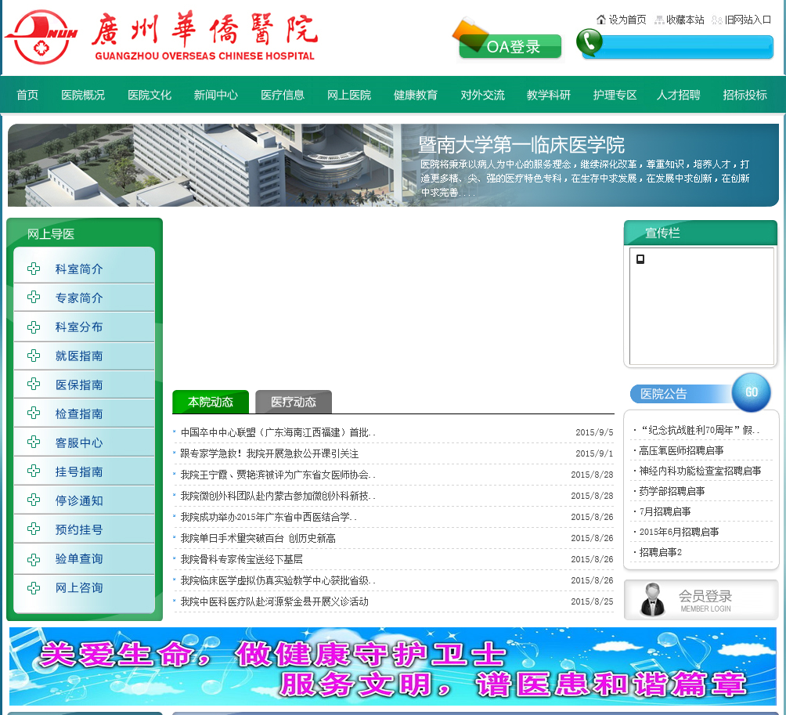Click the bookmark icon beside 收藏本站
Screen dimensions: 786x715
[660, 20]
